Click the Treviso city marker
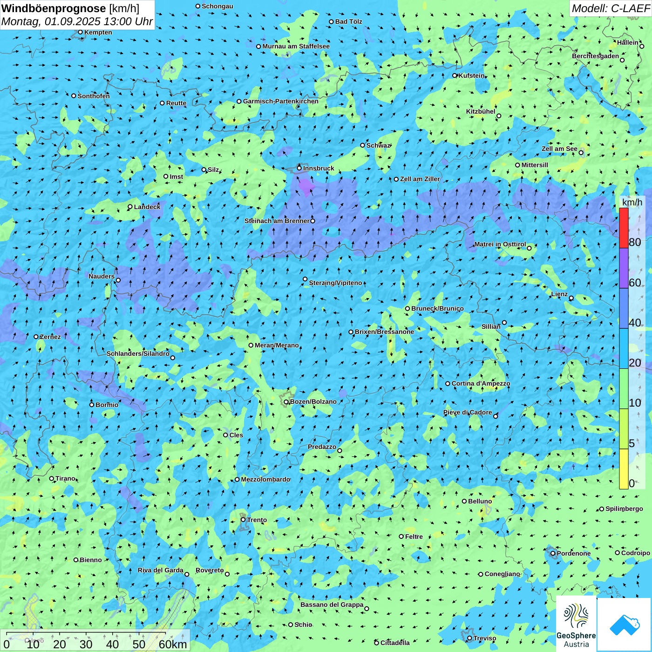Image resolution: width=652 pixels, height=652 pixels. (x=470, y=638)
